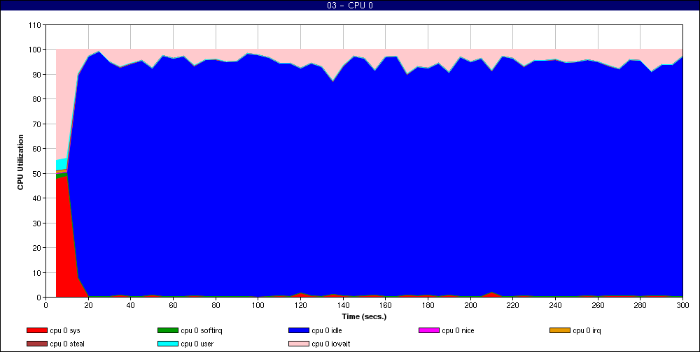The height and width of the screenshot is (352, 700).
Task: Click the y-axis value 30
Action: 37,223
